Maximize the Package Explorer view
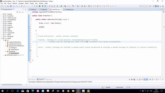Viewport: 165px width, 93px height. (x=26, y=9)
